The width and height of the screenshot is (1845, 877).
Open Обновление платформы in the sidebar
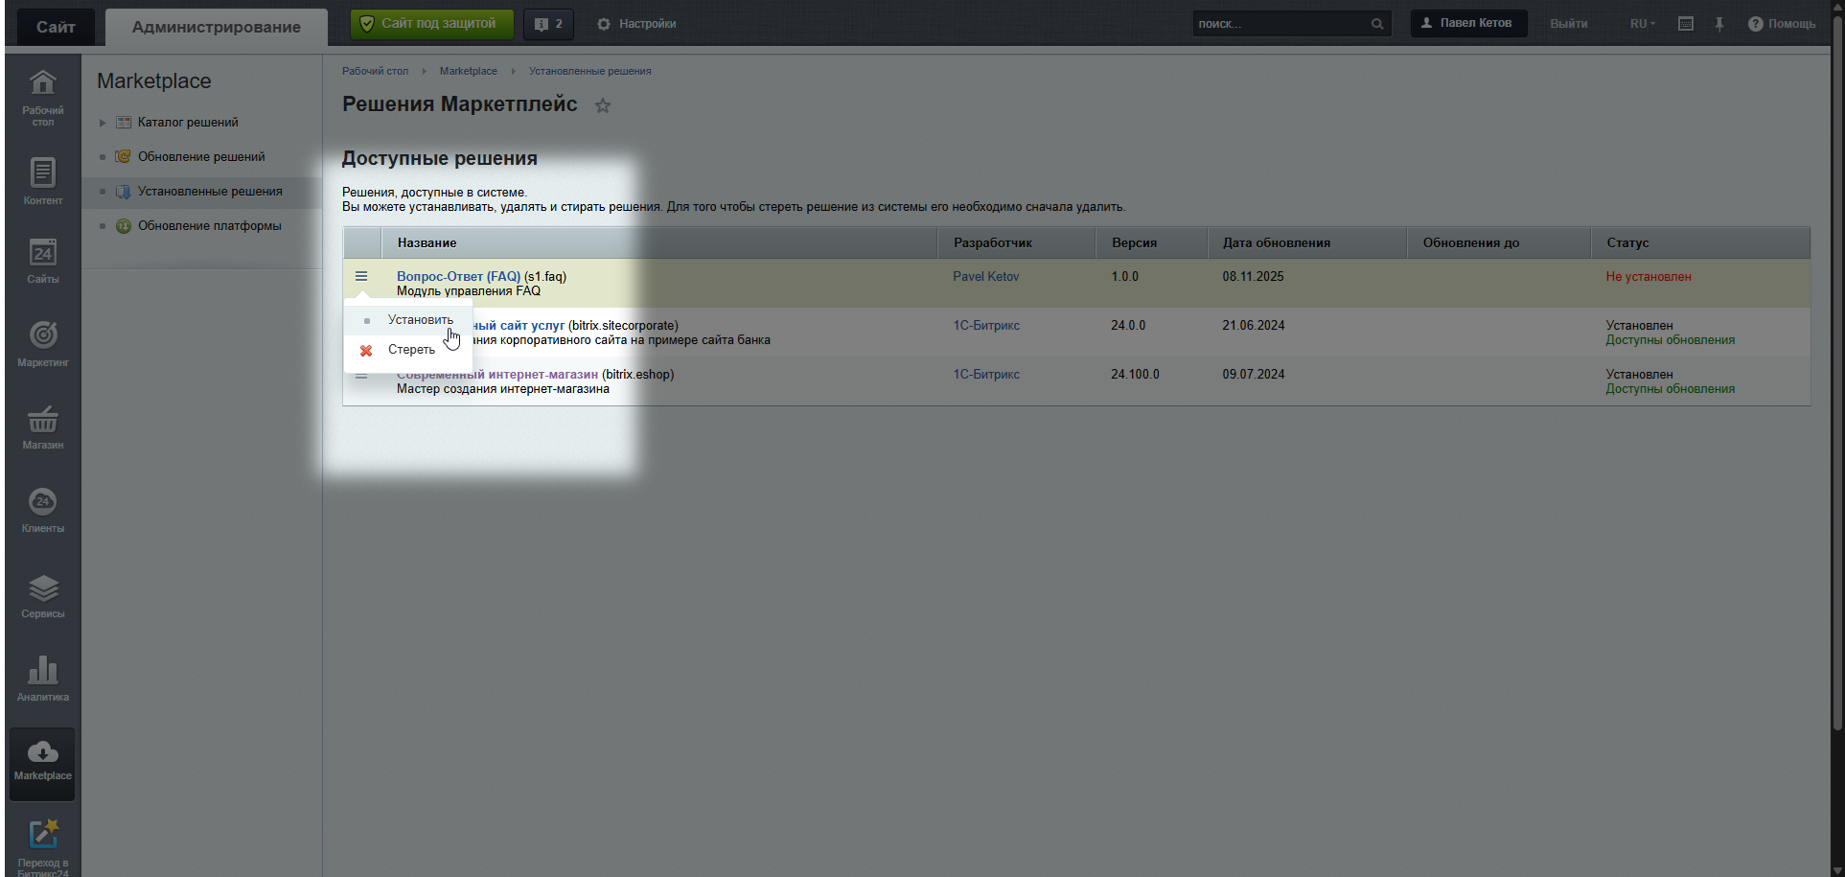[x=209, y=226]
